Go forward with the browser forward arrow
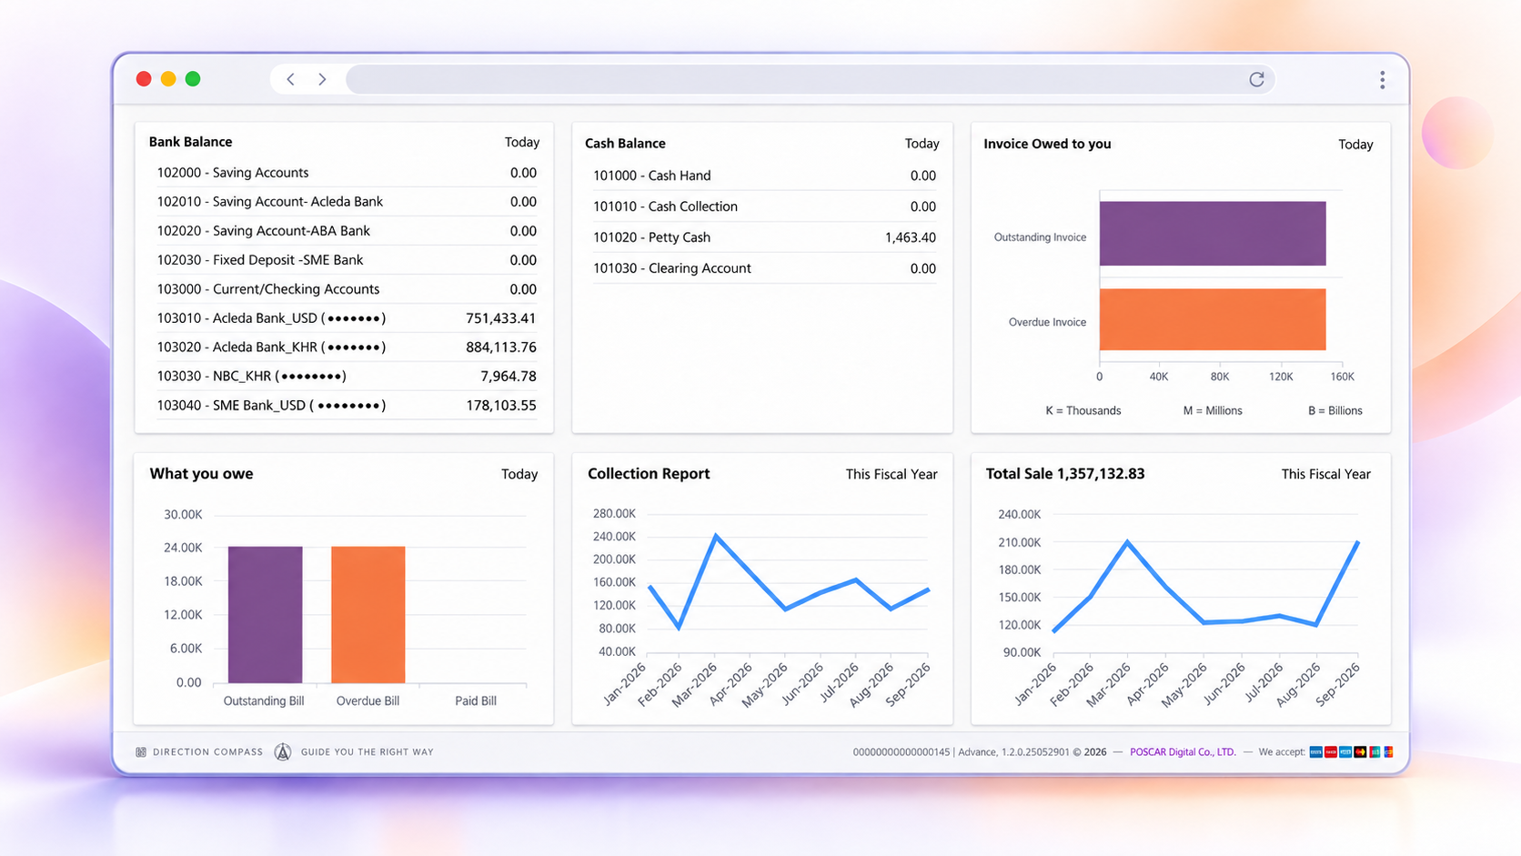Screen dimensions: 1521x856 point(322,79)
